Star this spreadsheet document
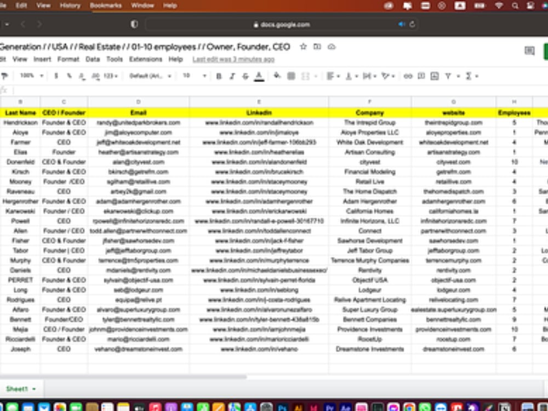548x411 pixels. pos(304,47)
